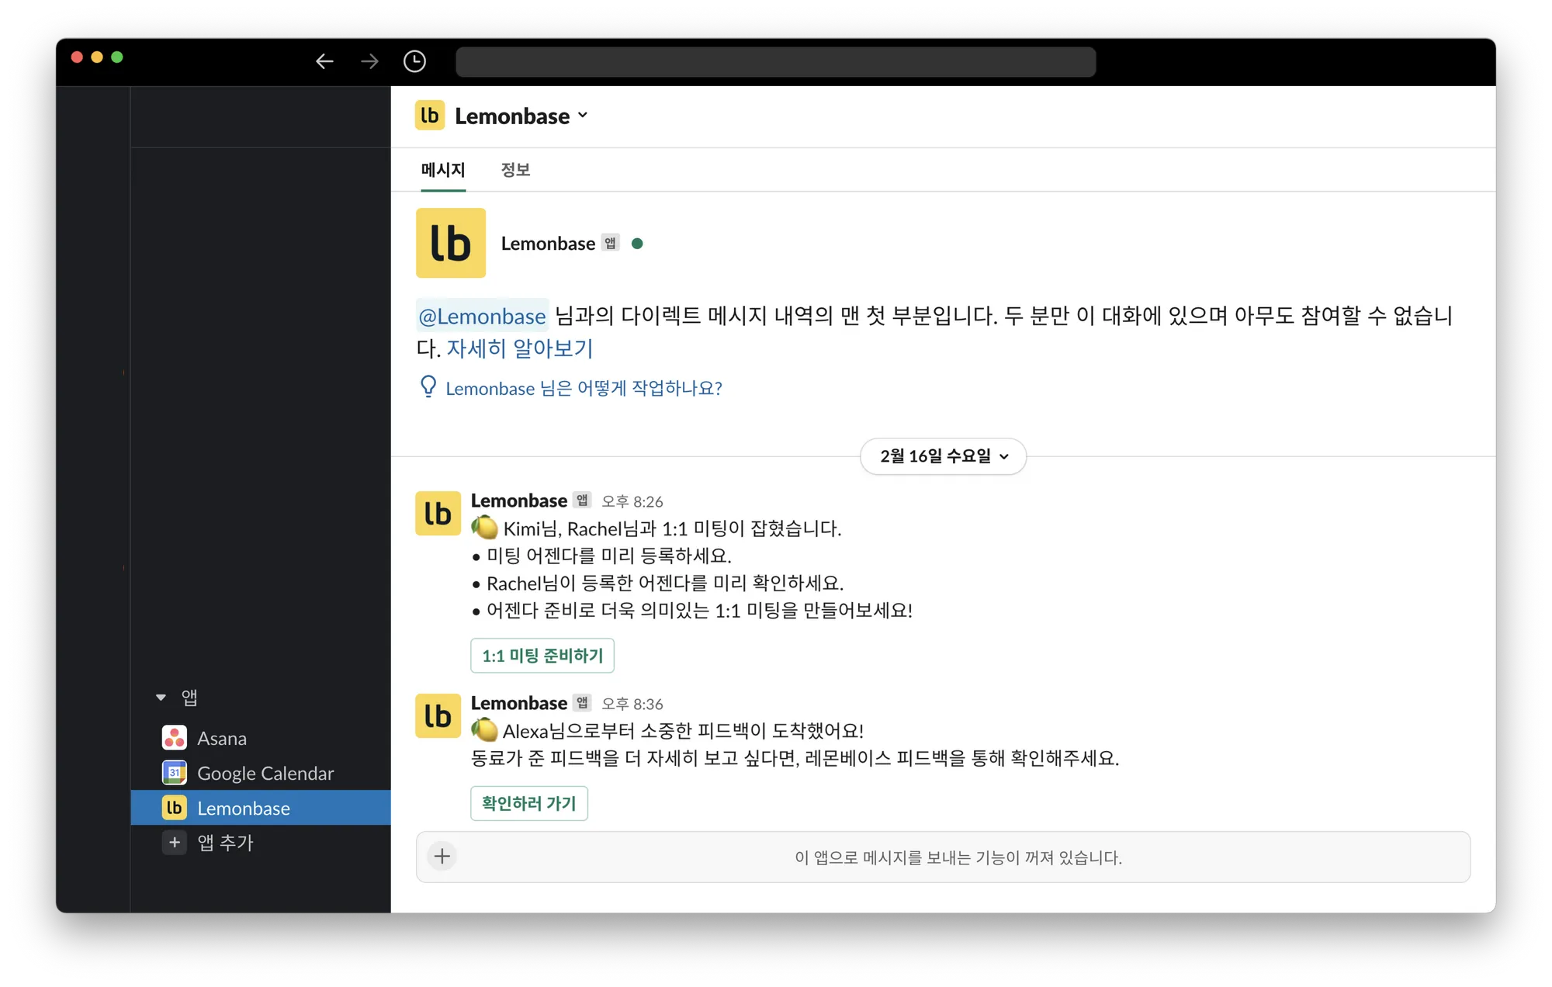Open the Google Calendar app in sidebar
This screenshot has width=1552, height=987.
[261, 773]
